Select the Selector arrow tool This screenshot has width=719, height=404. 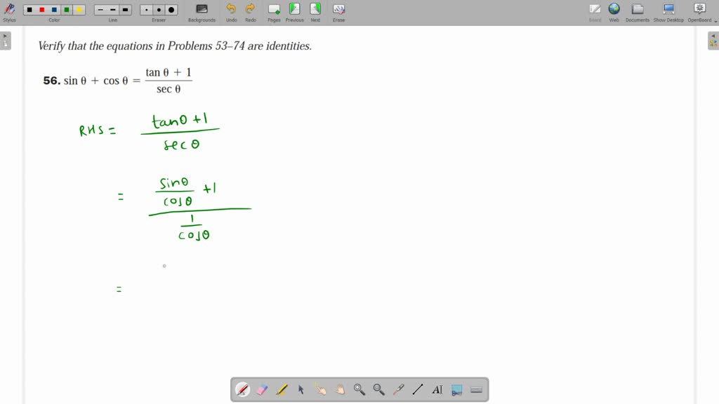301,389
